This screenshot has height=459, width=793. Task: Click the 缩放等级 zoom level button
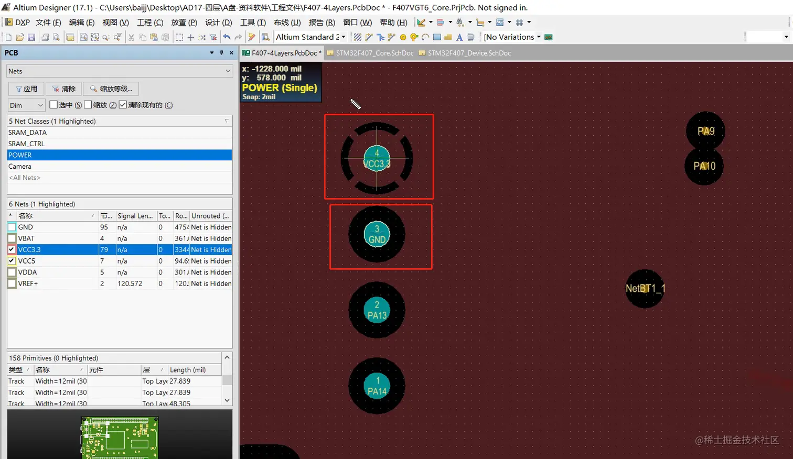(x=111, y=89)
